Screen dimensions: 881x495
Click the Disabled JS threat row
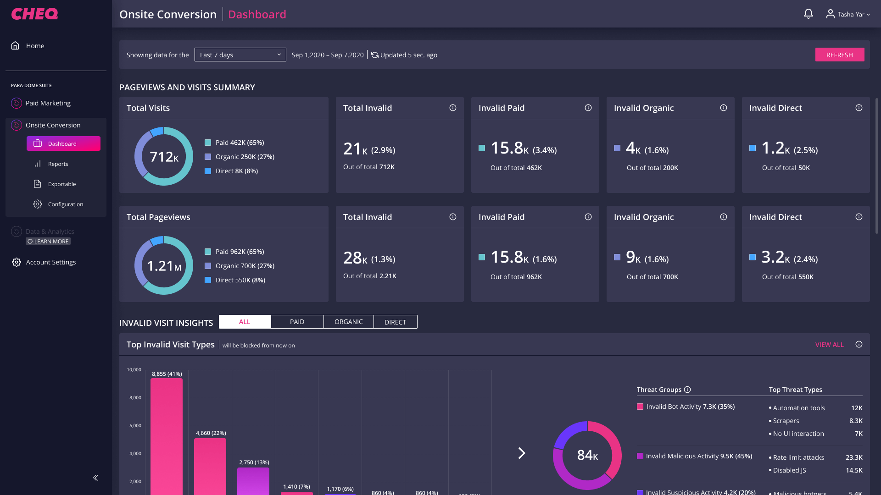[816, 470]
